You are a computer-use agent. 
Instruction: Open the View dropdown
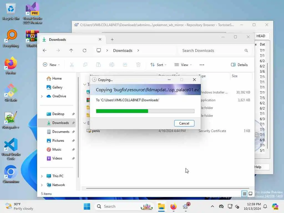pyautogui.click(x=183, y=65)
